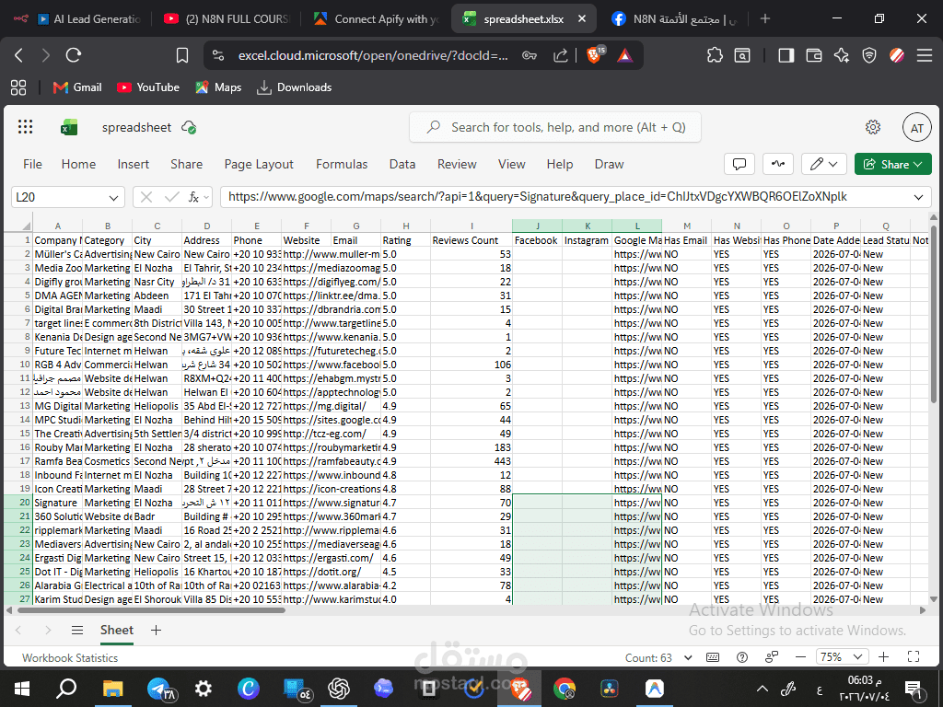
Task: Open the Brave Wallet icon
Action: [x=814, y=55]
